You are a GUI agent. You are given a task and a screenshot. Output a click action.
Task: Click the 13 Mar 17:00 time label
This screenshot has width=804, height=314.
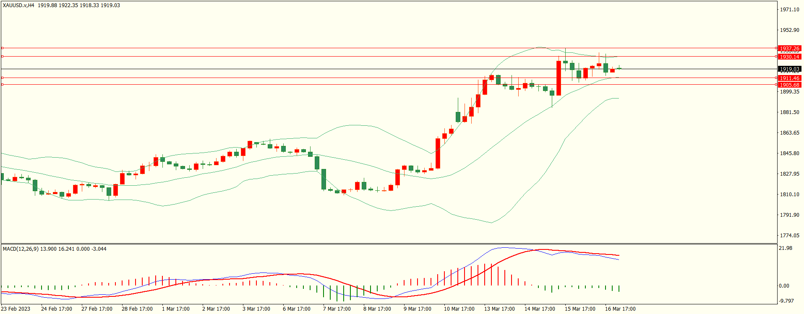[x=500, y=309]
